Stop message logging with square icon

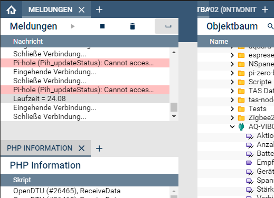click(x=102, y=26)
